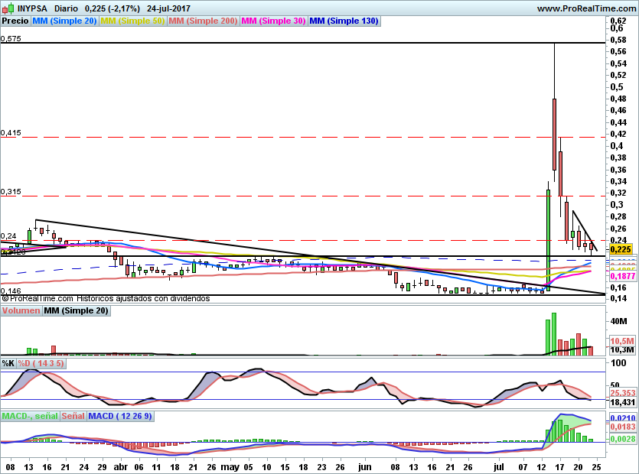Click the 18,431 stochastic %K value
Image resolution: width=639 pixels, height=474 pixels.
(623, 402)
